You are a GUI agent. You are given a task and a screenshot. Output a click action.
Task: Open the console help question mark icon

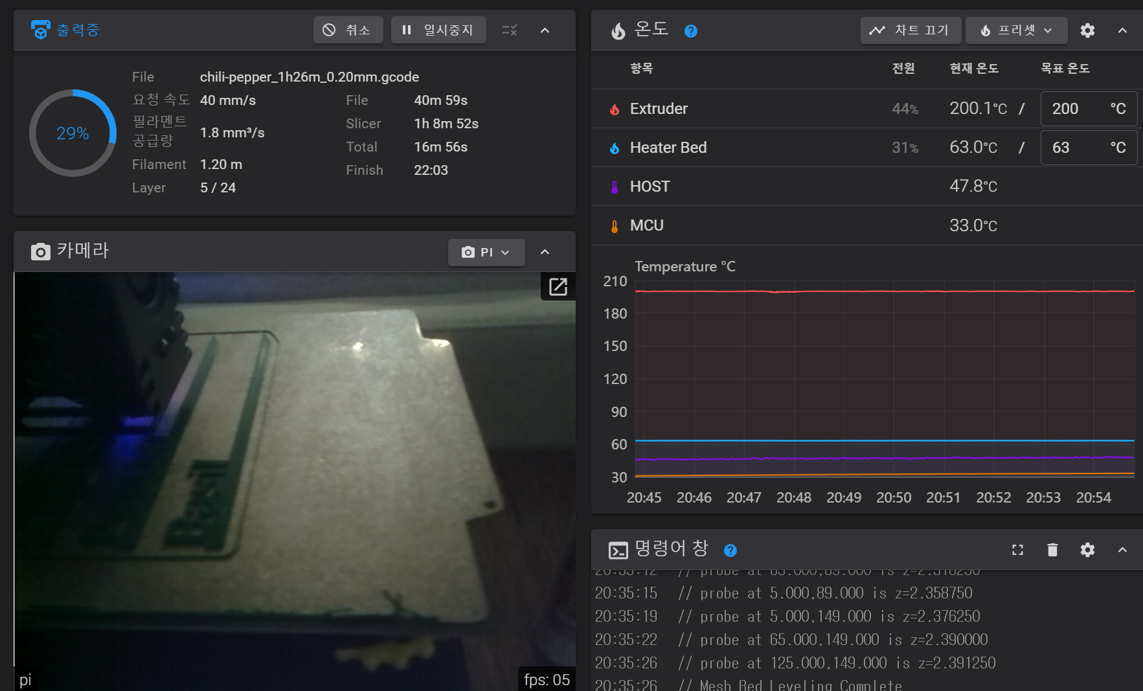[730, 550]
